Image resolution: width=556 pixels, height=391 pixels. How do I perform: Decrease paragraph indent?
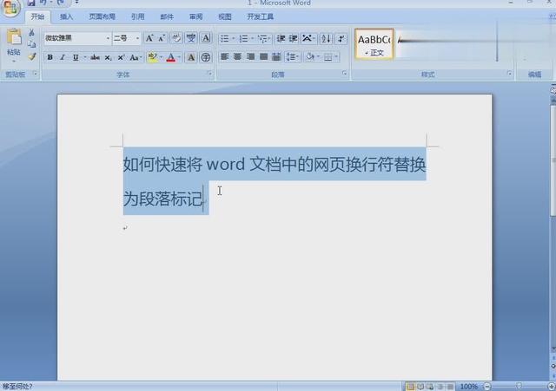[281, 38]
